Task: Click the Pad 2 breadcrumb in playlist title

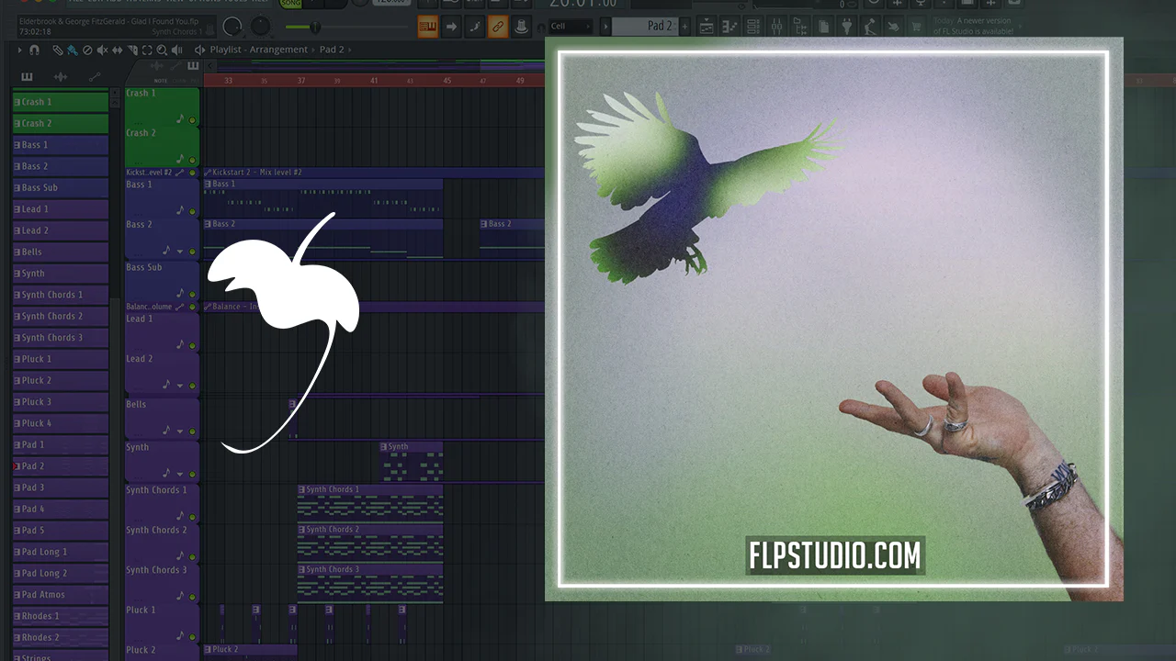Action: click(331, 50)
